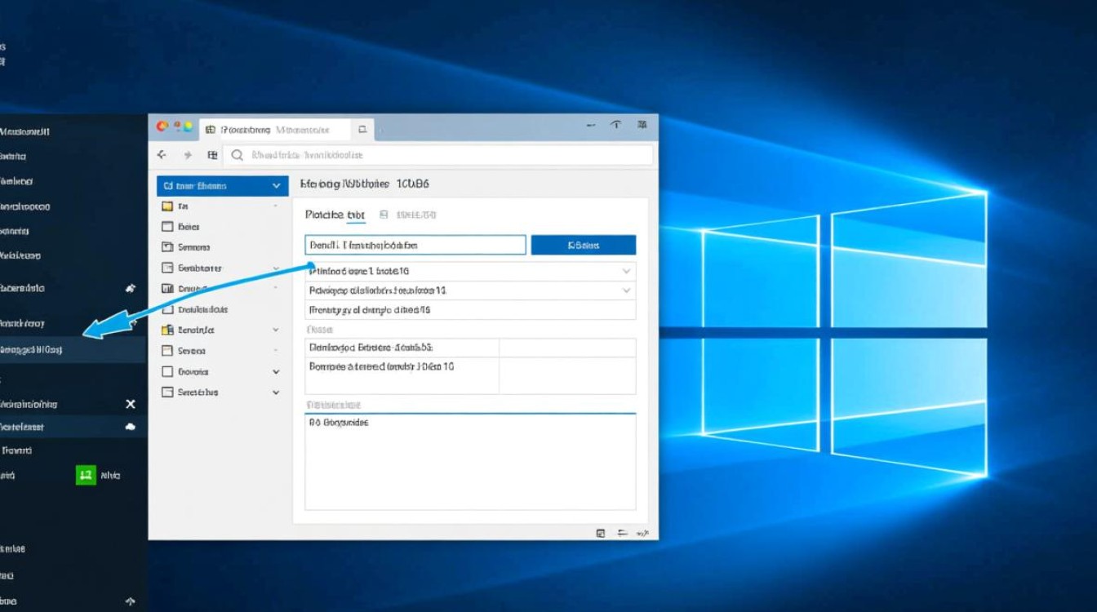This screenshot has width=1097, height=612.
Task: Click the up arrow at bottom of dark panel
Action: coord(130,601)
